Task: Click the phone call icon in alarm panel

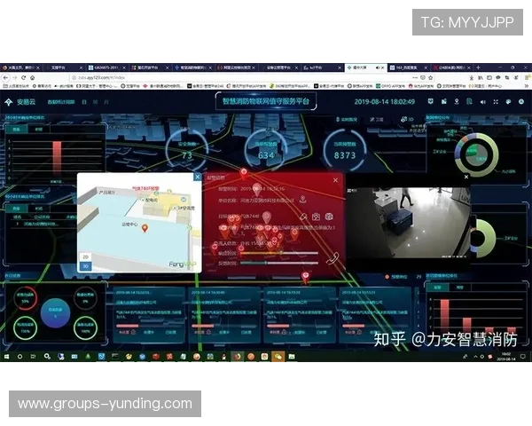Action: [332, 258]
